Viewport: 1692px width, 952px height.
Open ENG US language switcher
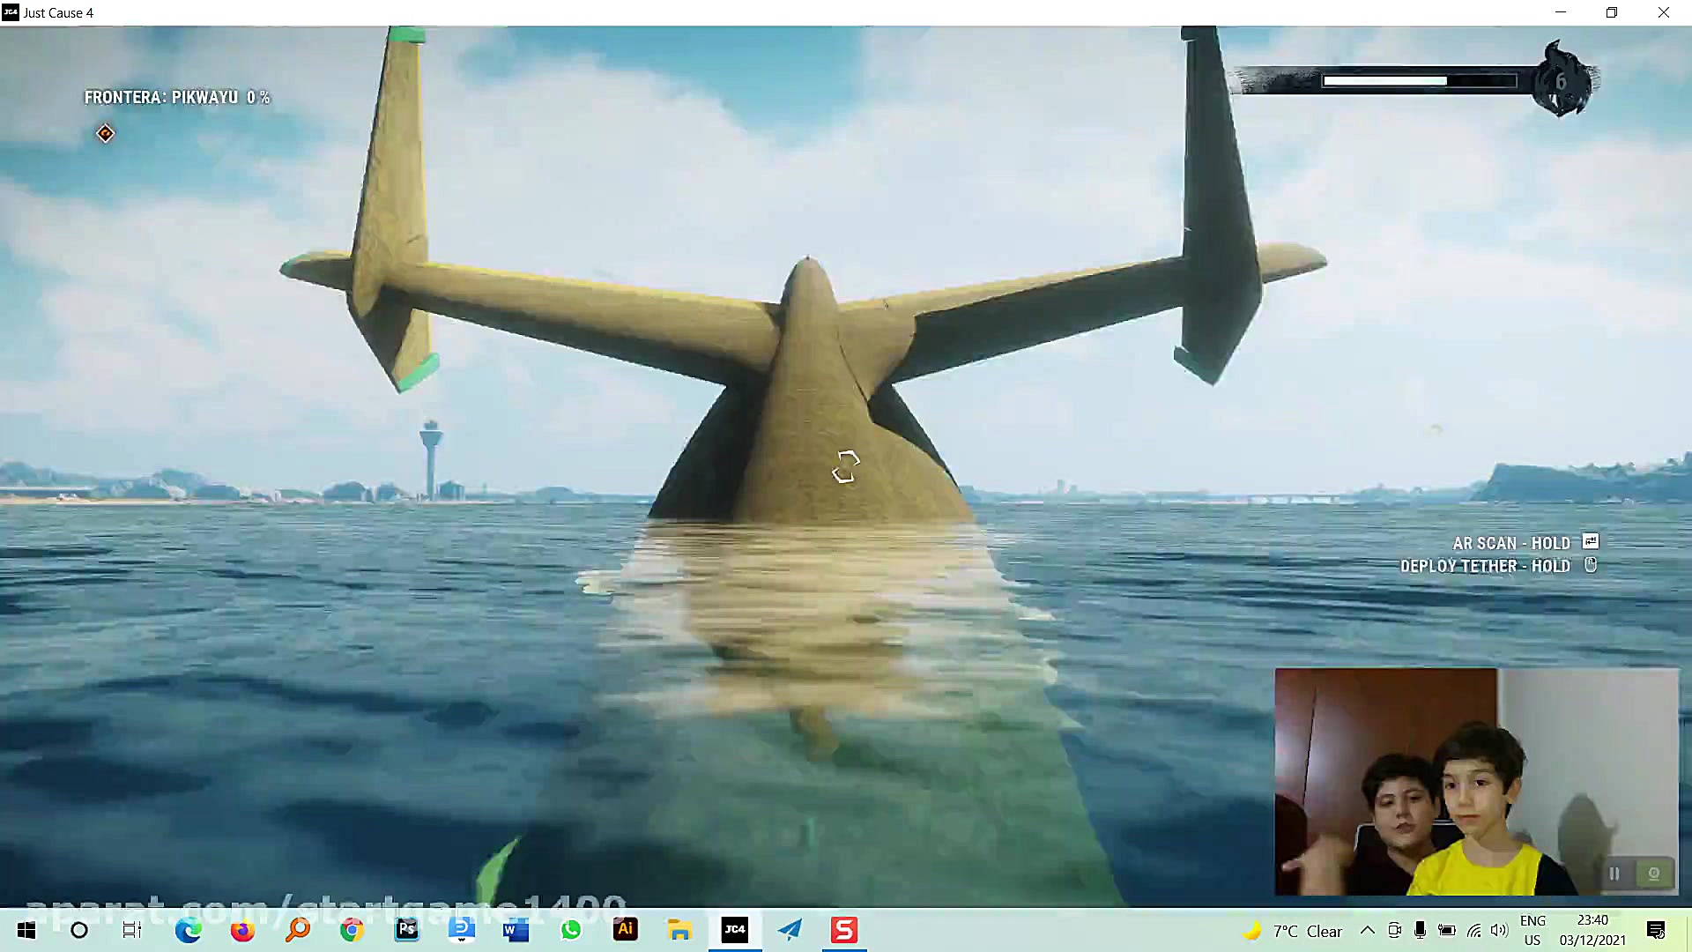[1532, 930]
